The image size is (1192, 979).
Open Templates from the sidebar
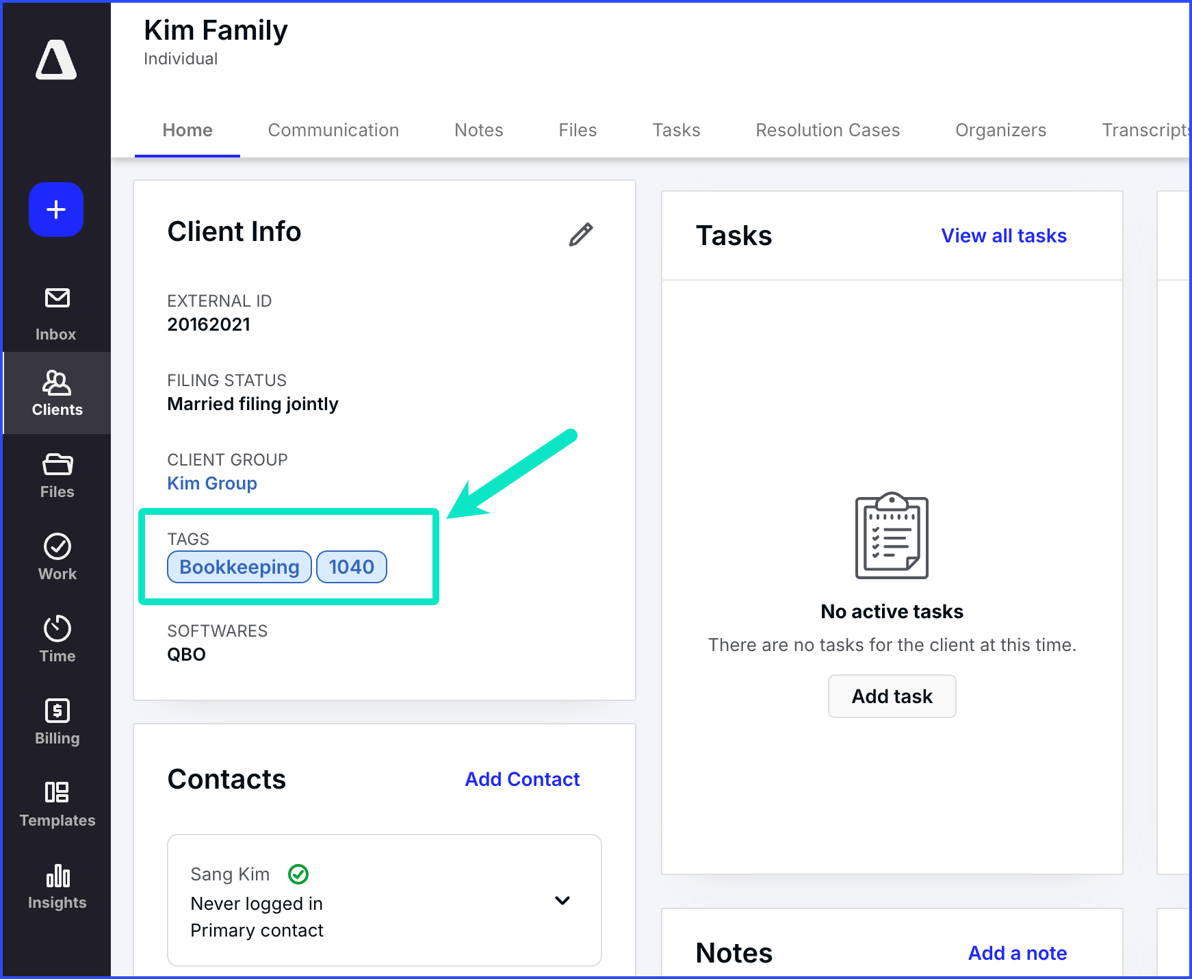[57, 804]
